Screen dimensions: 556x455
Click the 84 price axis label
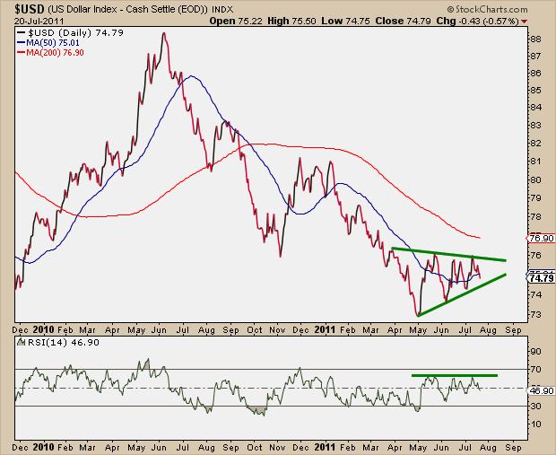(x=535, y=108)
